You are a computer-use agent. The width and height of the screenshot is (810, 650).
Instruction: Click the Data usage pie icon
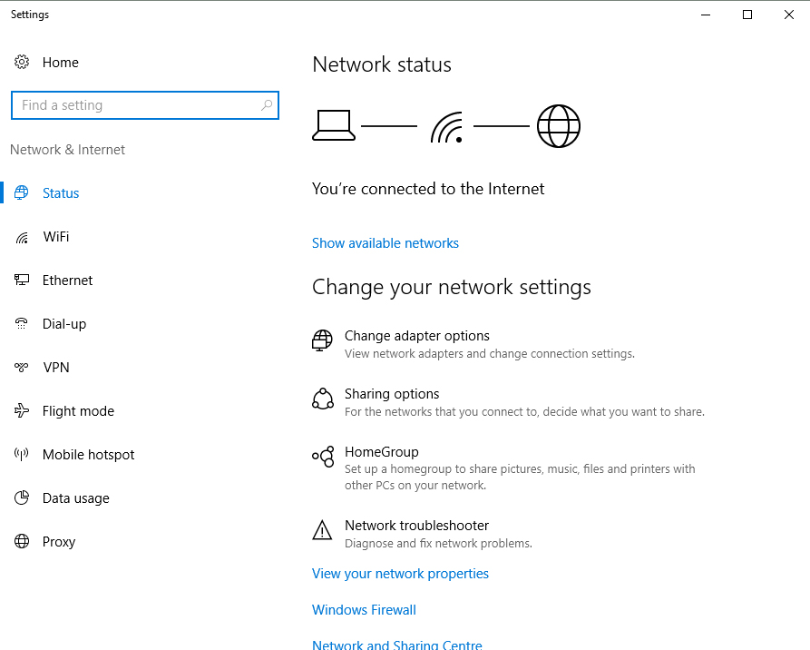pos(22,498)
